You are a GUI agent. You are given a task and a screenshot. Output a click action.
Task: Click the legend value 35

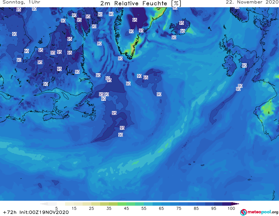click(109, 208)
